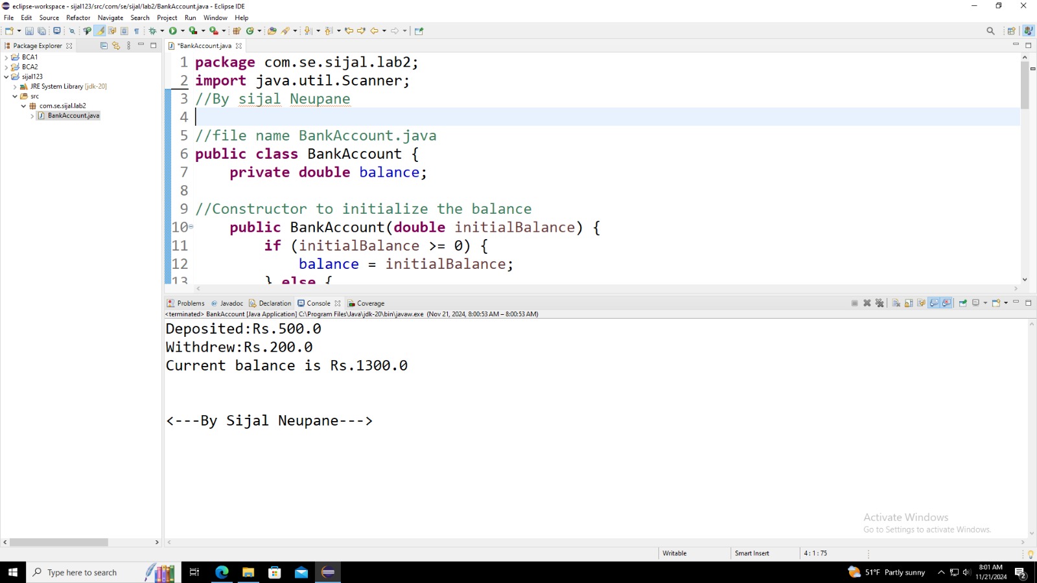1037x583 pixels.
Task: Toggle show console when standard error changes
Action: (x=946, y=303)
